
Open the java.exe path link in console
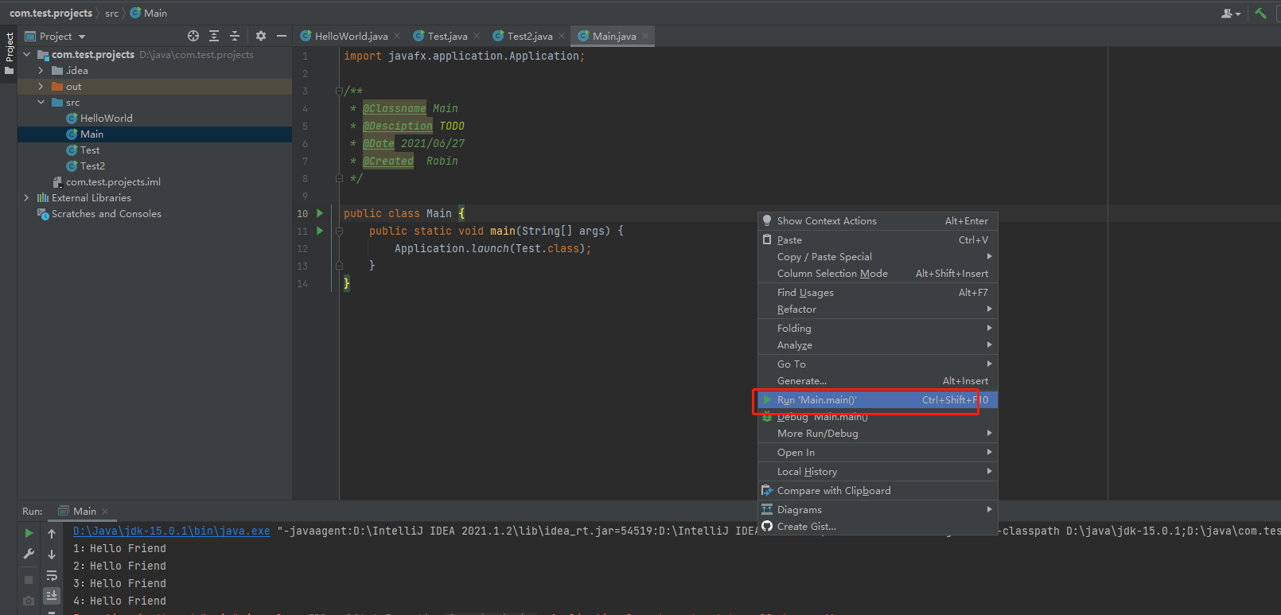(171, 531)
